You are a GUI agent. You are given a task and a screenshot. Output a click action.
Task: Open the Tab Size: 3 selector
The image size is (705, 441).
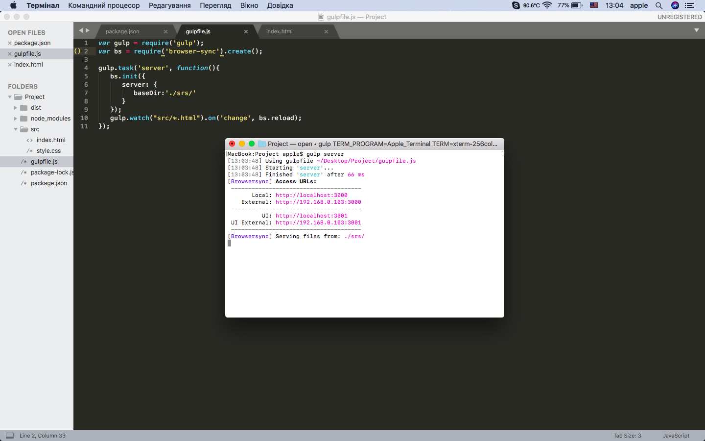(627, 436)
